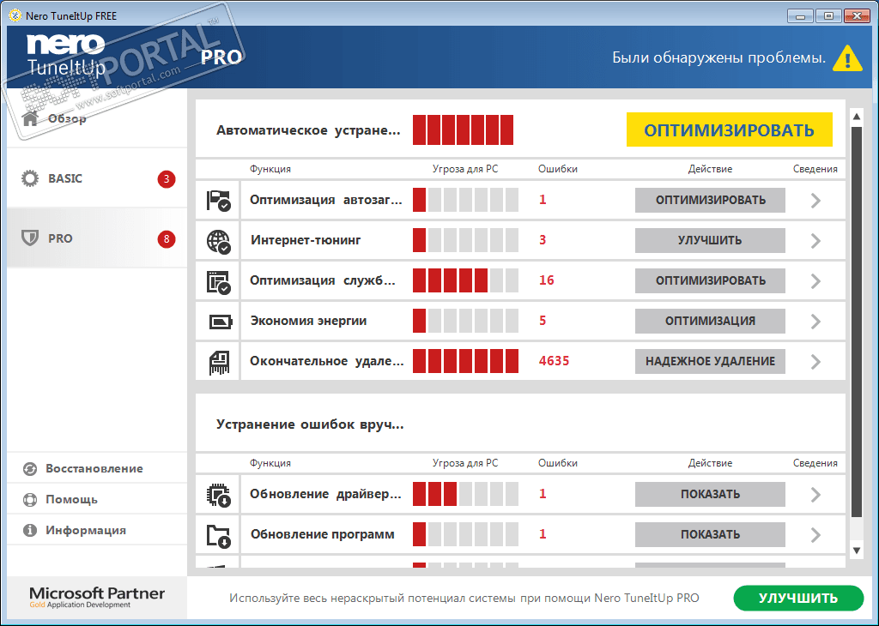
Task: Click the Nero TuneItUp title bar icon
Action: click(x=15, y=15)
